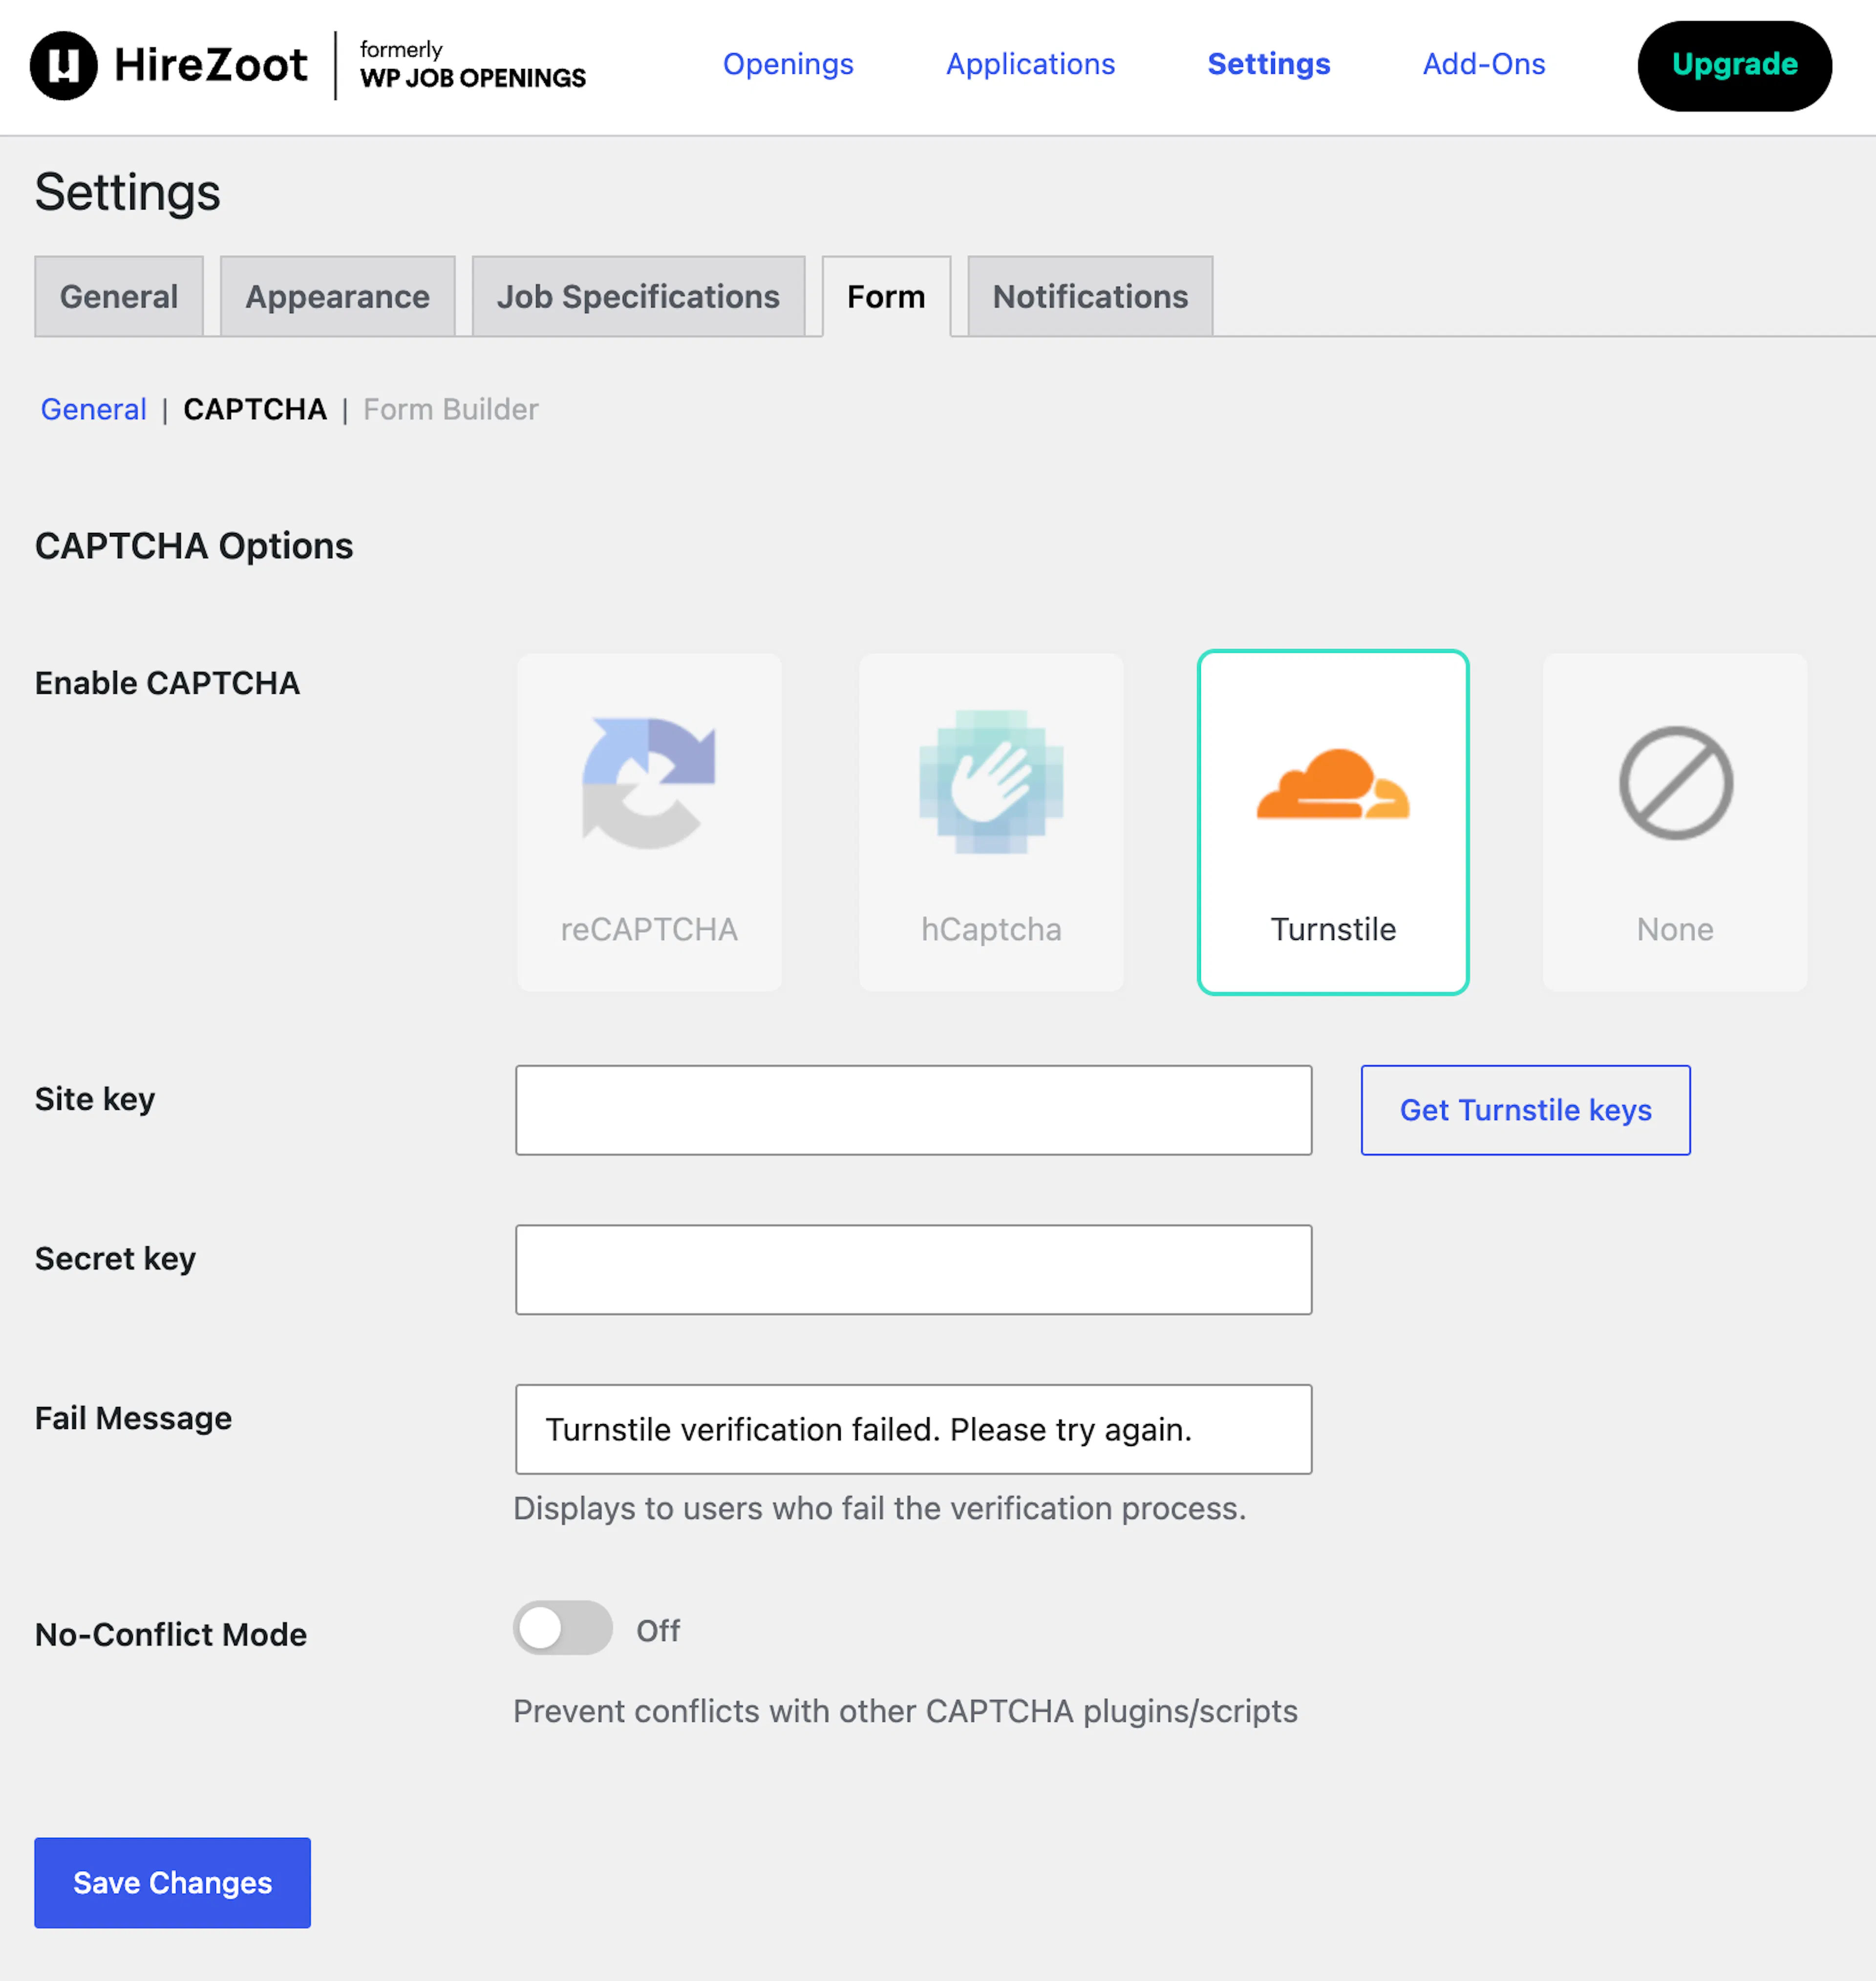This screenshot has width=1876, height=1981.
Task: Click the Secret key label
Action: click(x=115, y=1259)
